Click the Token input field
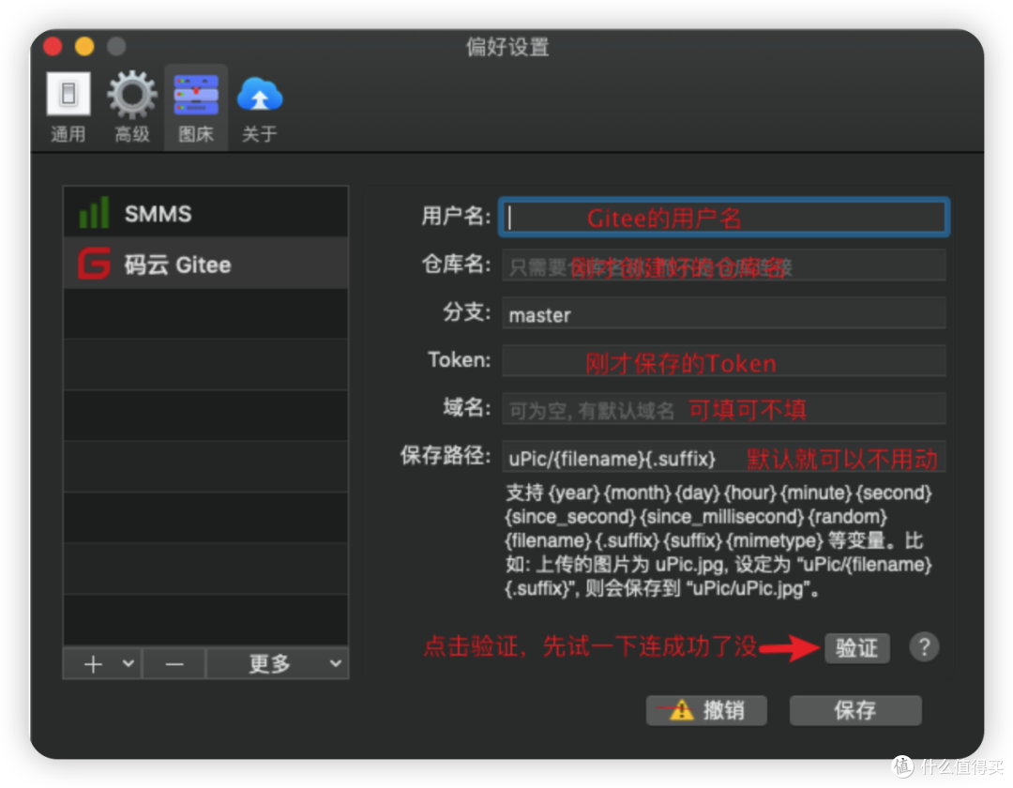The width and height of the screenshot is (1013, 788). pyautogui.click(x=723, y=361)
